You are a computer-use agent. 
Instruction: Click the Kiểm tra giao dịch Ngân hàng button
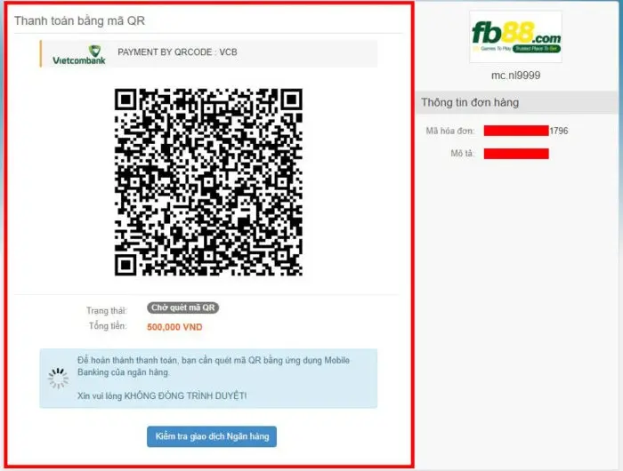click(x=212, y=436)
